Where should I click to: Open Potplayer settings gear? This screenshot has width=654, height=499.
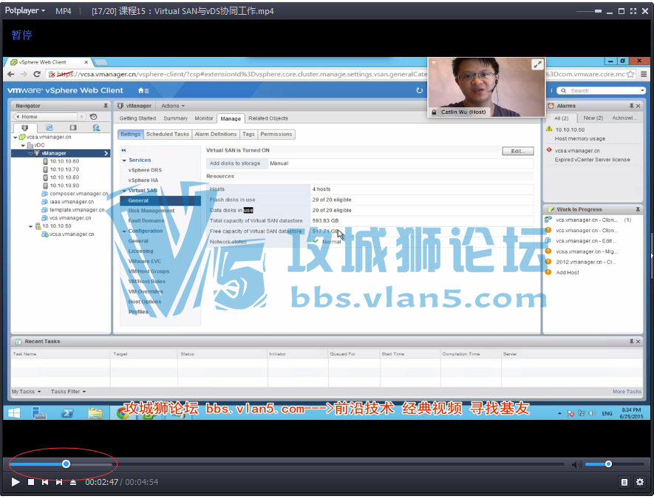pos(640,482)
